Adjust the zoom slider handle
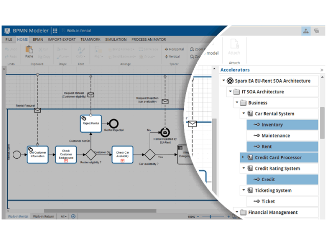327x245 pixels. (x=211, y=216)
